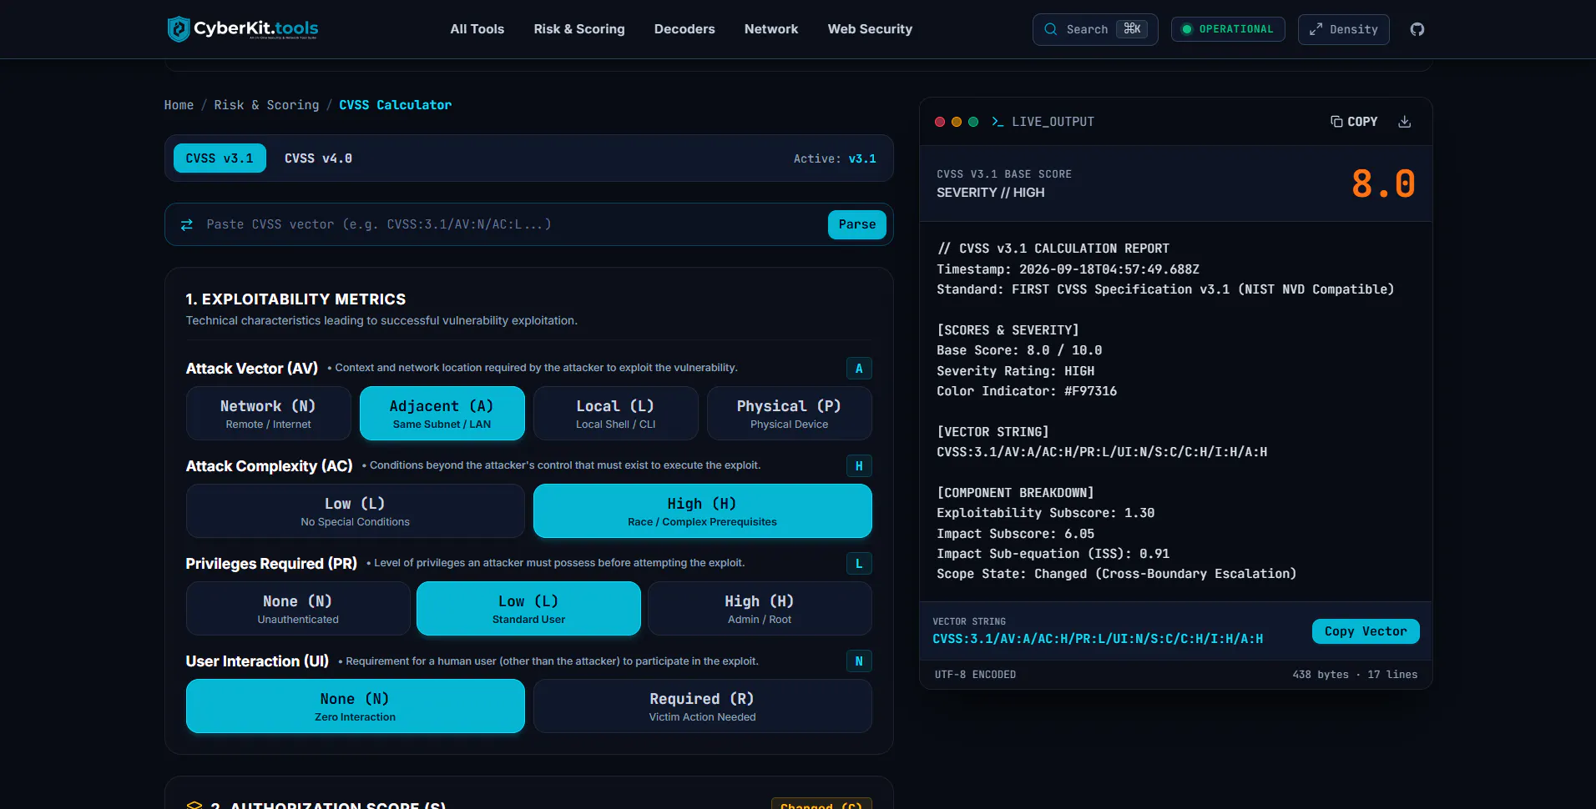Set User Interaction to Required (R)
The width and height of the screenshot is (1596, 809).
tap(703, 706)
